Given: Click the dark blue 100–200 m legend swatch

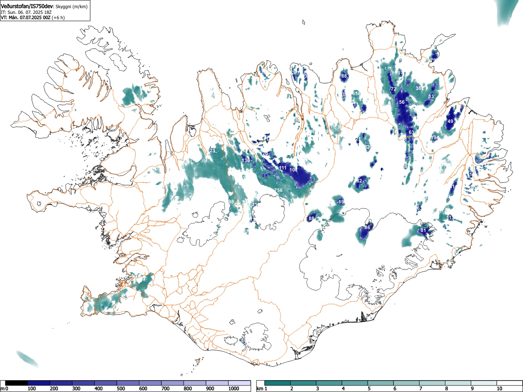Looking at the screenshot, I should [x=39, y=383].
